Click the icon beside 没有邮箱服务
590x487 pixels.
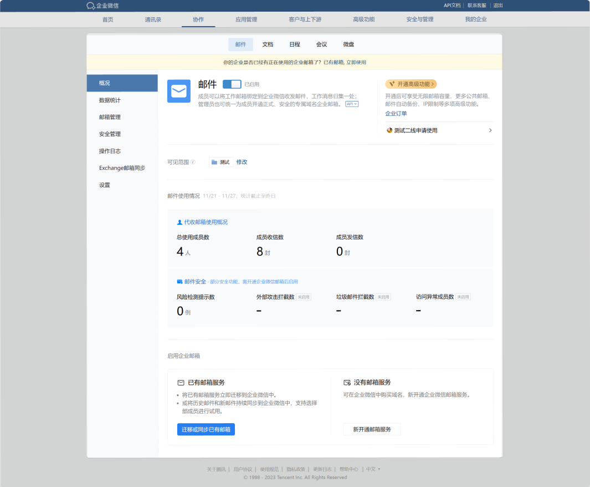coord(347,383)
